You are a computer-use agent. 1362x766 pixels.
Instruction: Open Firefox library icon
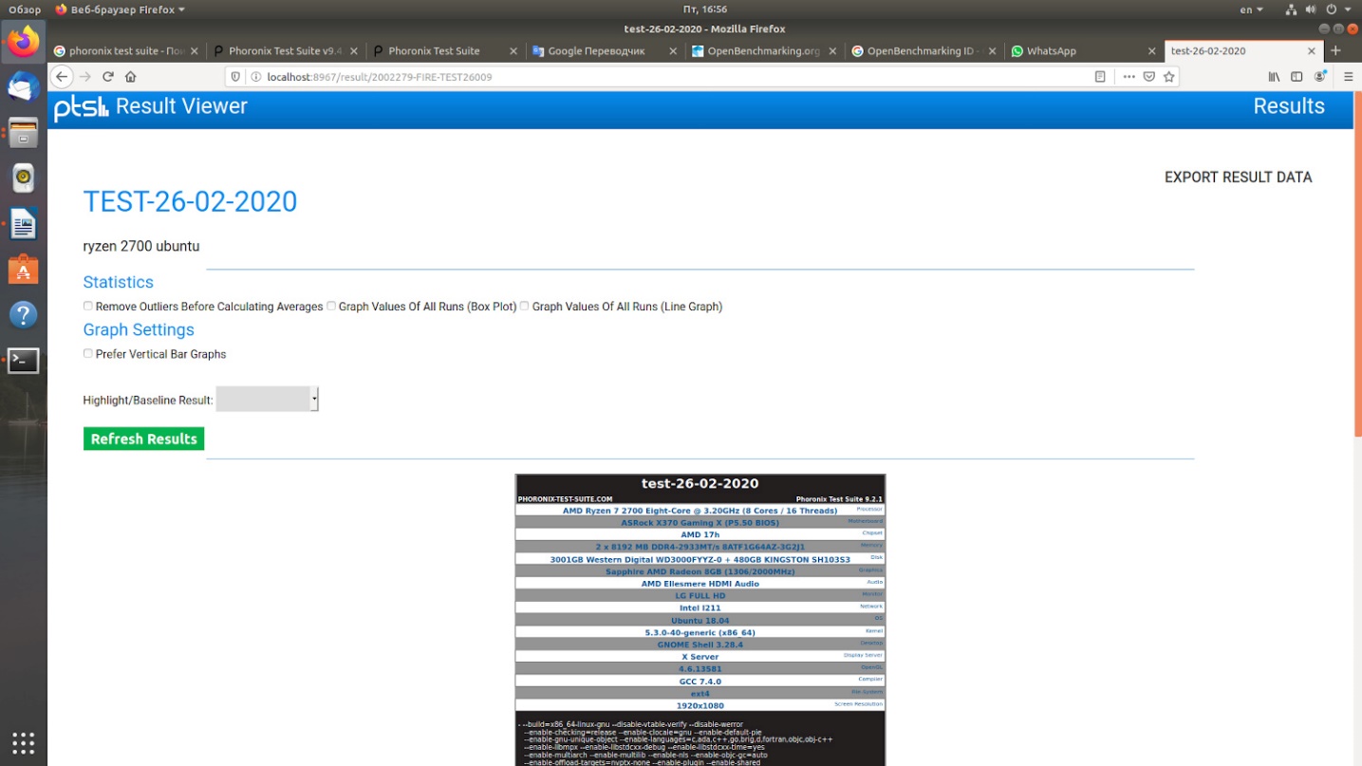click(x=1275, y=77)
